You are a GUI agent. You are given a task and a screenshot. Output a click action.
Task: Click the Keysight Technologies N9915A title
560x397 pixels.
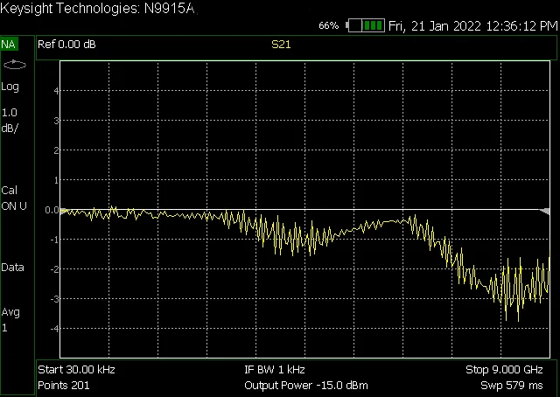click(98, 8)
